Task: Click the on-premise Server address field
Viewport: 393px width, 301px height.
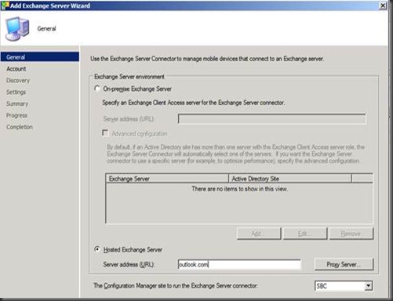Action: pos(271,119)
